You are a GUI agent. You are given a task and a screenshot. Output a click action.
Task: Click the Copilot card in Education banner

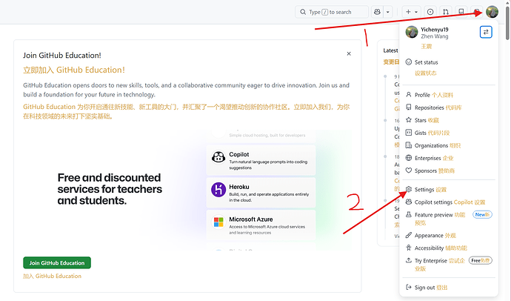(x=261, y=160)
